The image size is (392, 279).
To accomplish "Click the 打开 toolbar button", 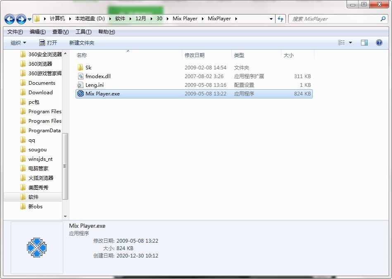I will coord(48,43).
